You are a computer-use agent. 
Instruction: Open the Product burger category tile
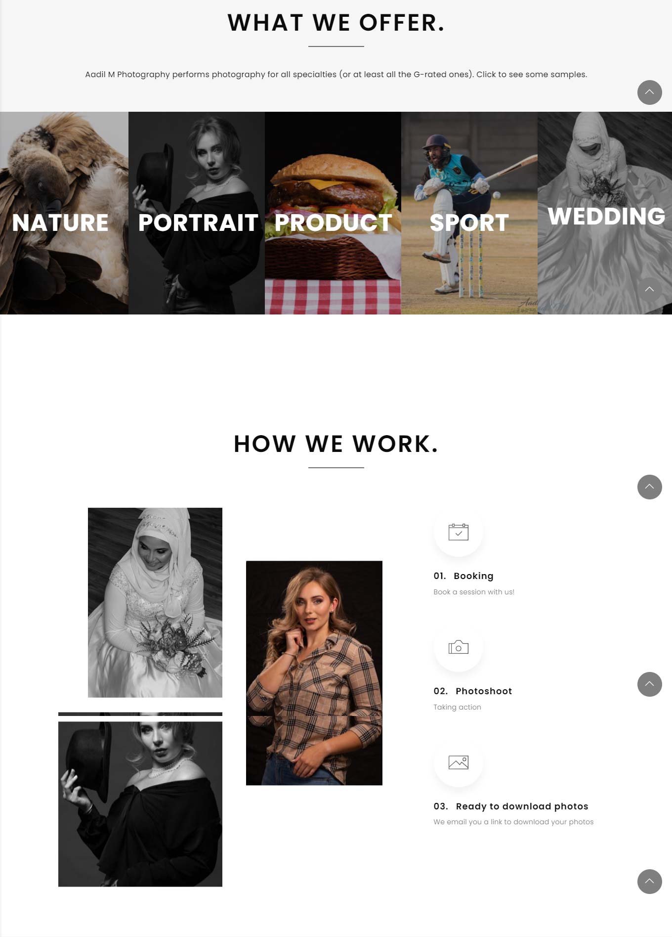pos(333,213)
